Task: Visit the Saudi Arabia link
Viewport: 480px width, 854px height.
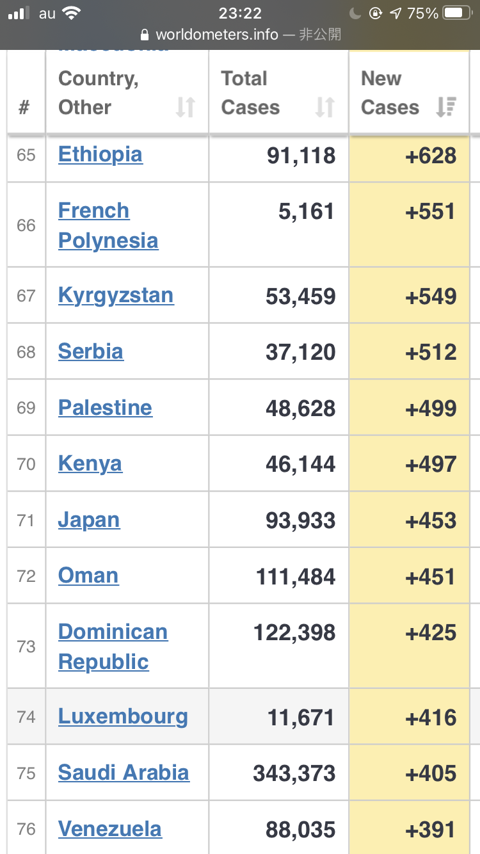Action: pos(124,773)
